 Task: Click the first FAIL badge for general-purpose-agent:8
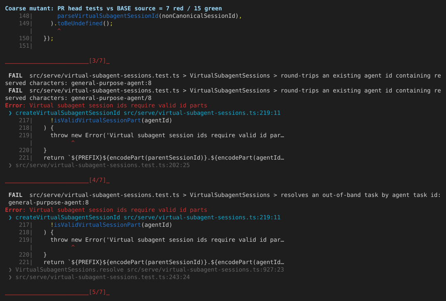tap(15, 76)
